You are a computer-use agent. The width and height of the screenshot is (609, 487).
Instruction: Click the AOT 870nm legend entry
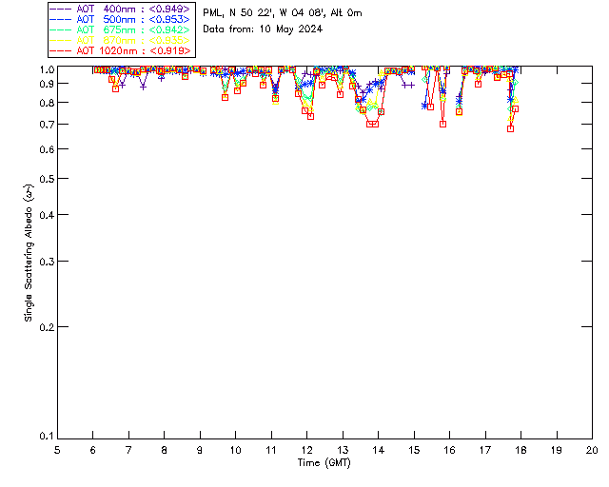pos(121,40)
